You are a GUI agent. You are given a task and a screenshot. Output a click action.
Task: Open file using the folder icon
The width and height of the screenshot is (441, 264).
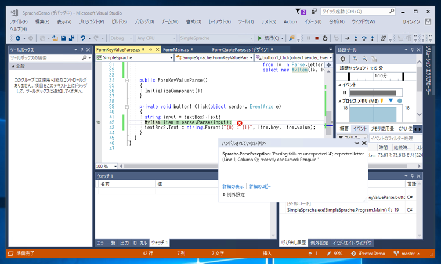click(x=55, y=38)
